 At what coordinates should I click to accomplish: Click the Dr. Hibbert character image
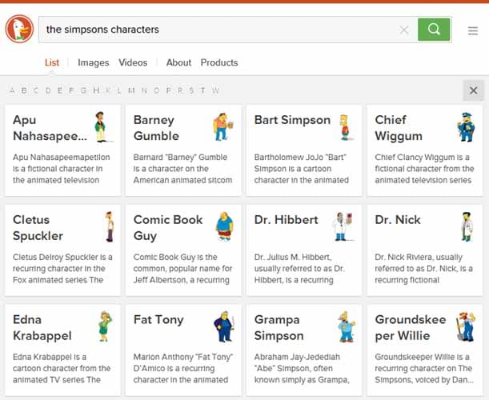pyautogui.click(x=343, y=226)
